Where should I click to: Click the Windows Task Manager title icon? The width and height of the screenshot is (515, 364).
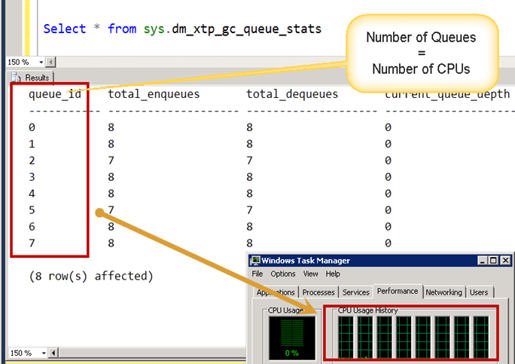coord(257,261)
